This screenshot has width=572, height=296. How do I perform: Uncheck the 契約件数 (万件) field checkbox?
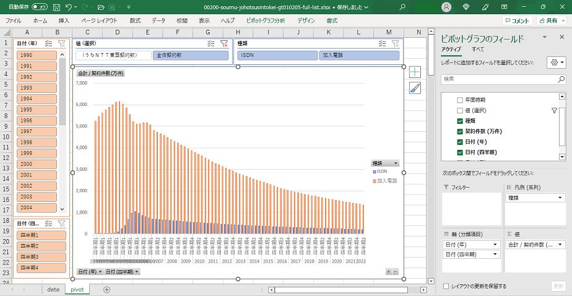click(459, 131)
